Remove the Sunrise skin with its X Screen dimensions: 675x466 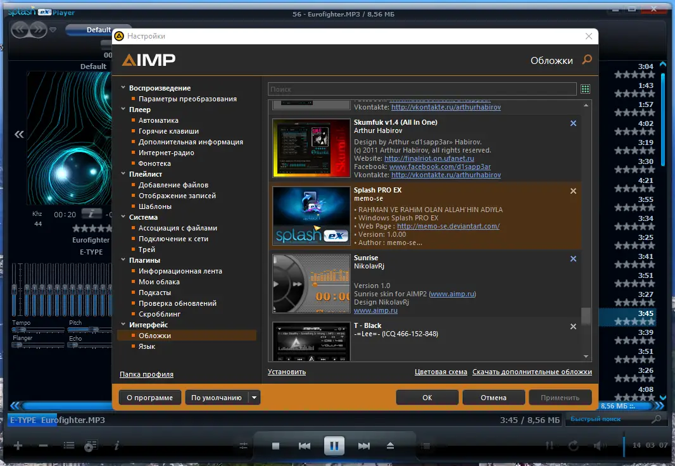[574, 258]
